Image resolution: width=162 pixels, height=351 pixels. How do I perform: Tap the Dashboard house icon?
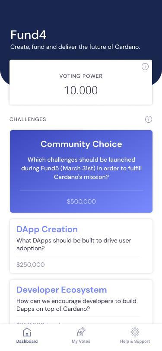(x=27, y=332)
